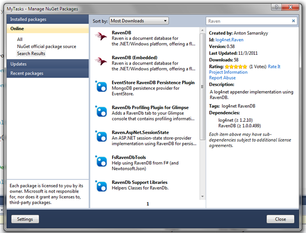Viewport: 306px width, 233px height.
Task: Select RavenDb Support Libraries title
Action: point(139,183)
